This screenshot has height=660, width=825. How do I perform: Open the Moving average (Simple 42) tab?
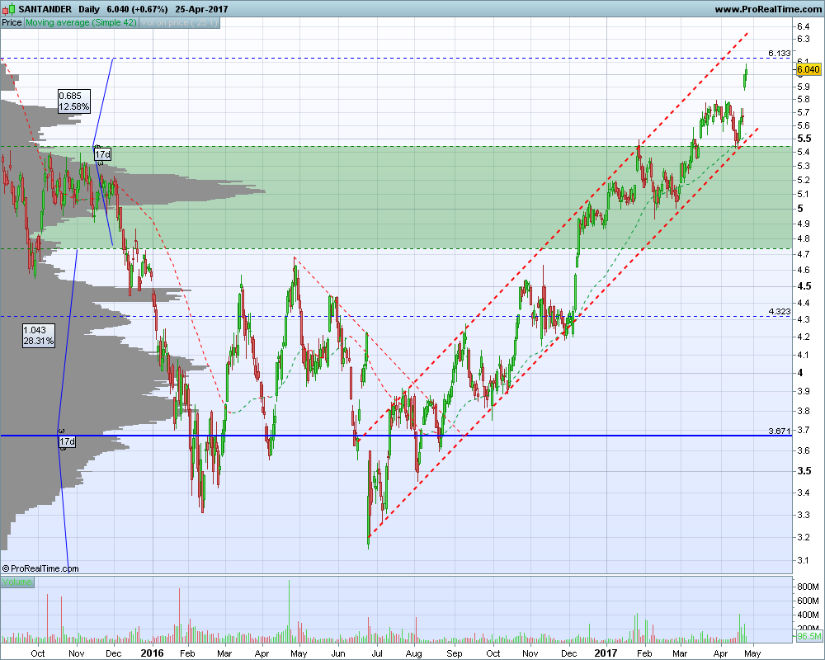pos(81,22)
